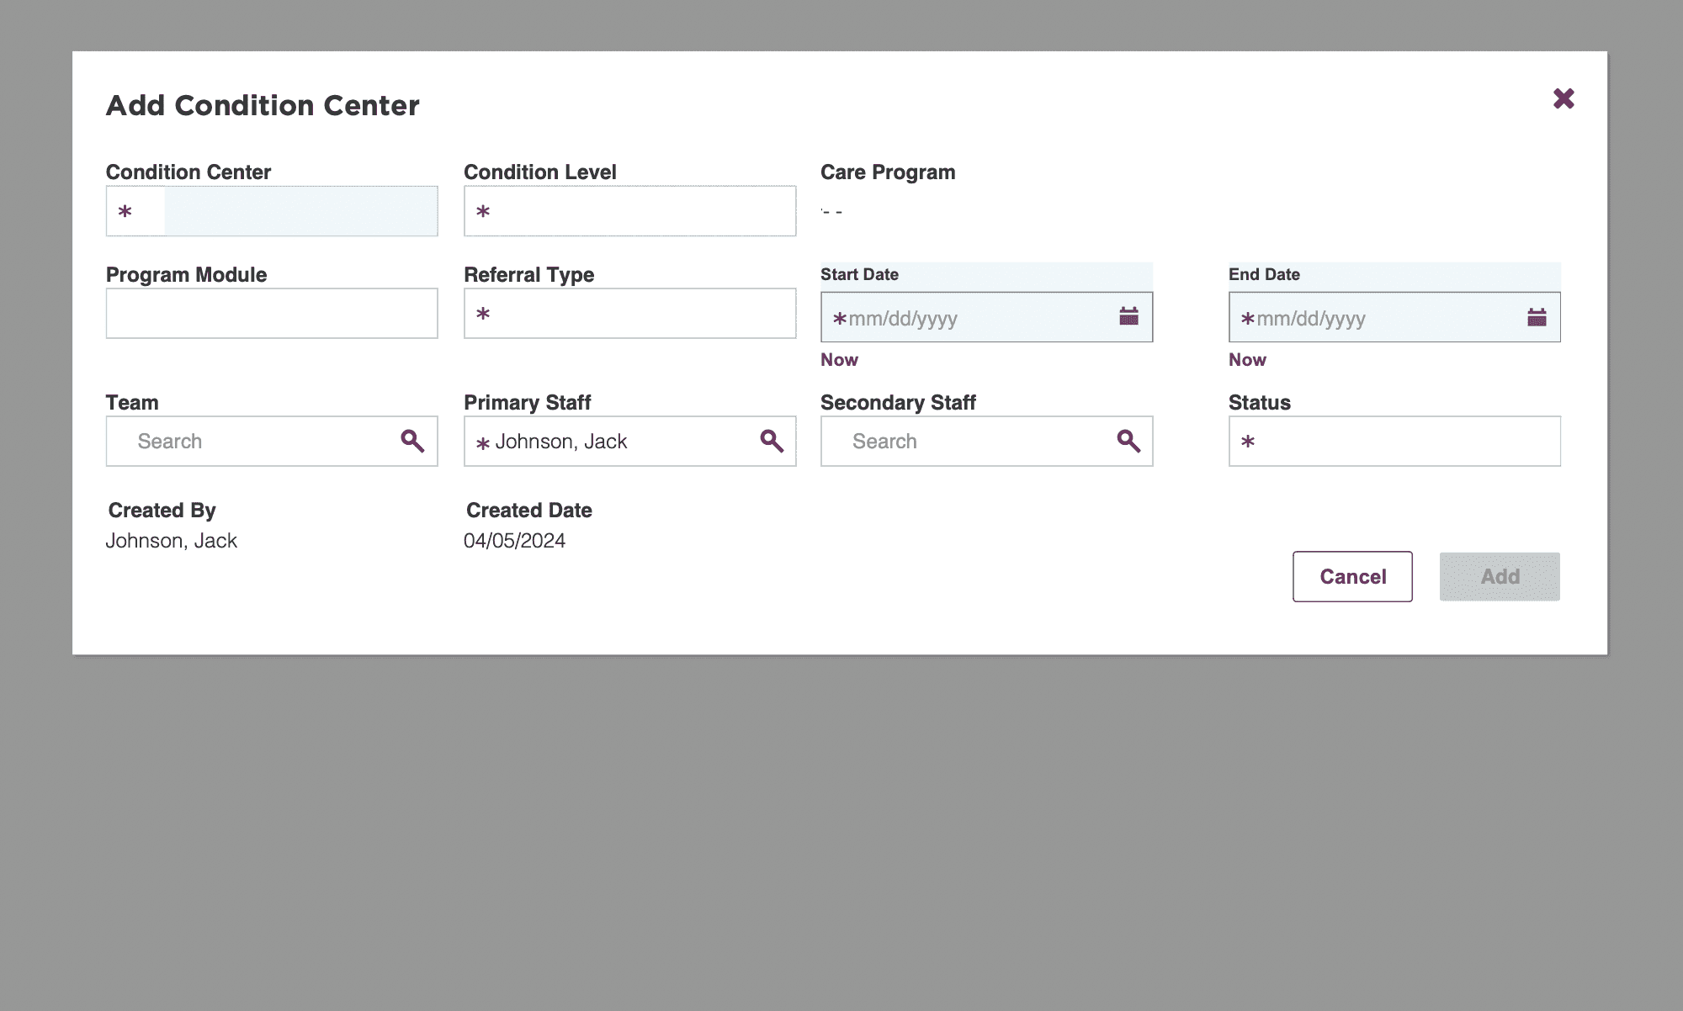Close the Add Condition Center dialog
The width and height of the screenshot is (1683, 1011).
click(x=1564, y=99)
